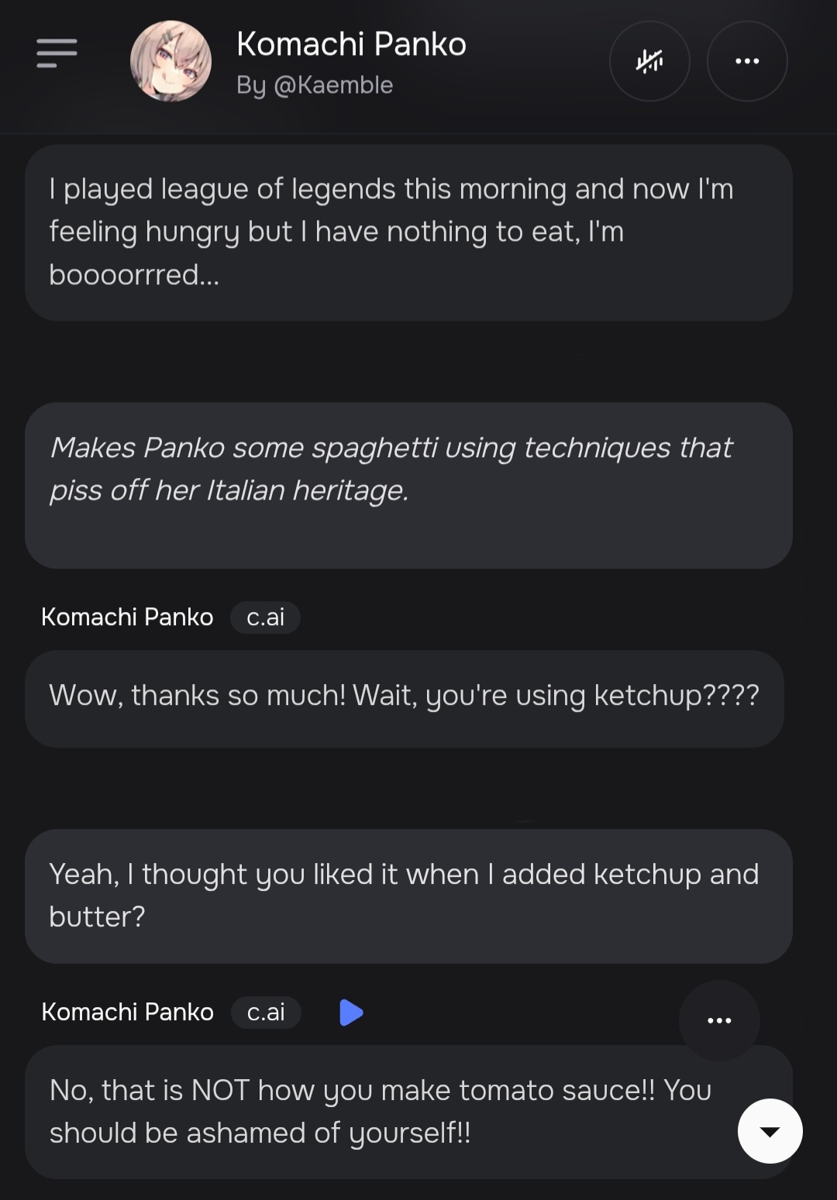Visit creator @Kaemble's profile
Viewport: 837px width, 1200px height.
coord(315,85)
